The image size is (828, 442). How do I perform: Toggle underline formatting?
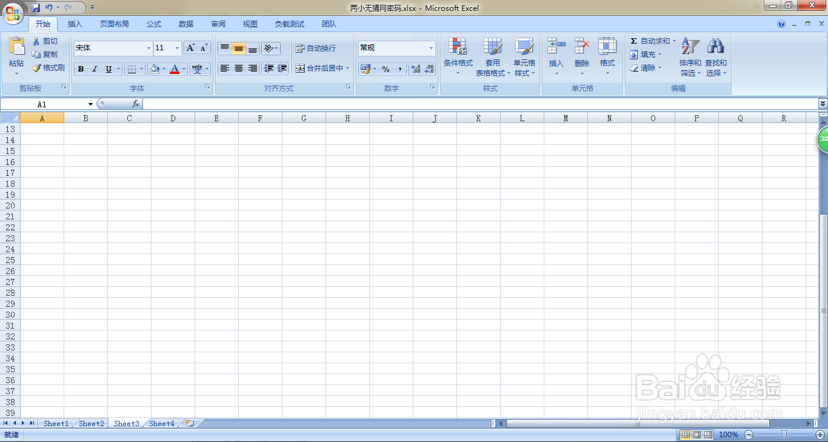pyautogui.click(x=109, y=69)
